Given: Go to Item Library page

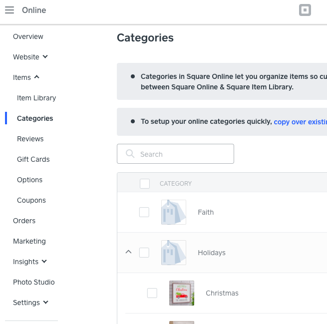Looking at the screenshot, I should point(36,98).
